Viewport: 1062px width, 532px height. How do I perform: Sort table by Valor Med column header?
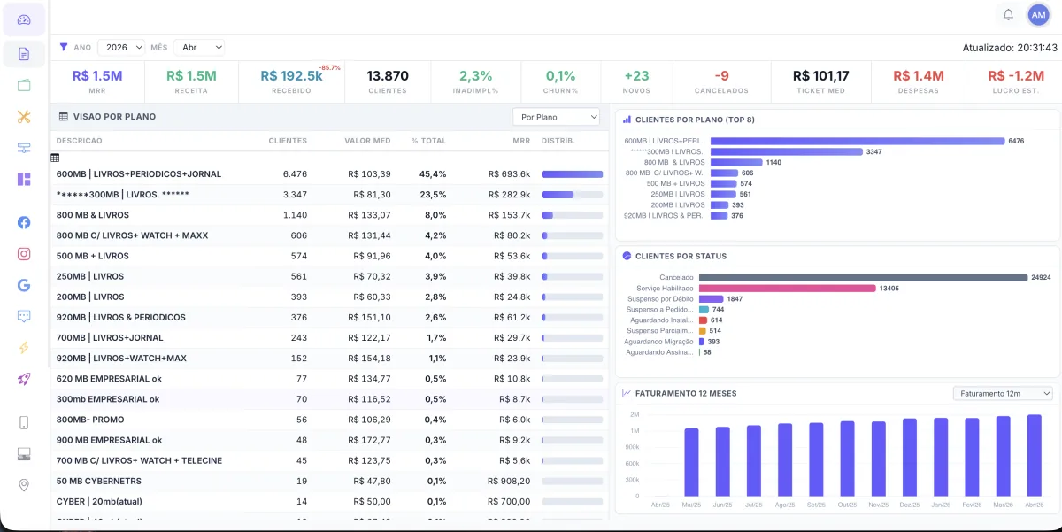pyautogui.click(x=367, y=141)
